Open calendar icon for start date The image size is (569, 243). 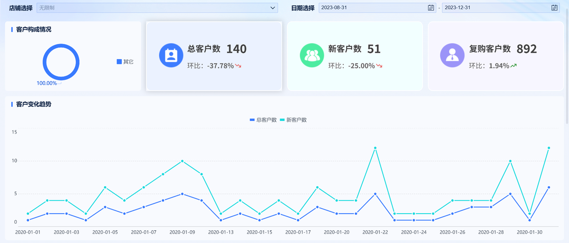click(431, 8)
